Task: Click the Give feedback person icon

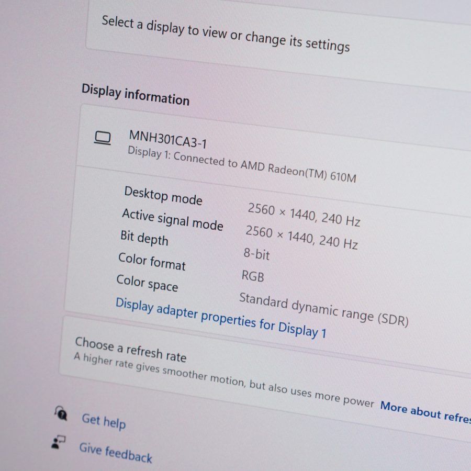Action: pyautogui.click(x=58, y=442)
